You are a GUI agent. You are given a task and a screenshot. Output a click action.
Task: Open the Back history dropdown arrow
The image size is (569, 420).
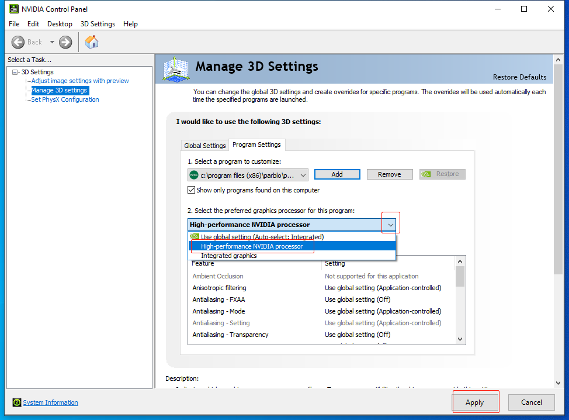pos(52,42)
